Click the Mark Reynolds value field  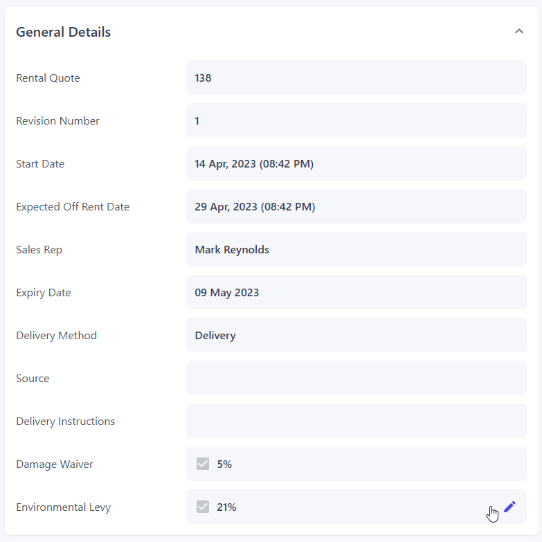coord(356,249)
